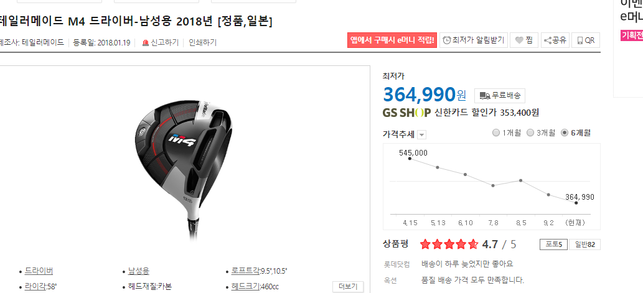Click the siren 신고하기 report icon
Image resolution: width=643 pixels, height=293 pixels.
(145, 42)
